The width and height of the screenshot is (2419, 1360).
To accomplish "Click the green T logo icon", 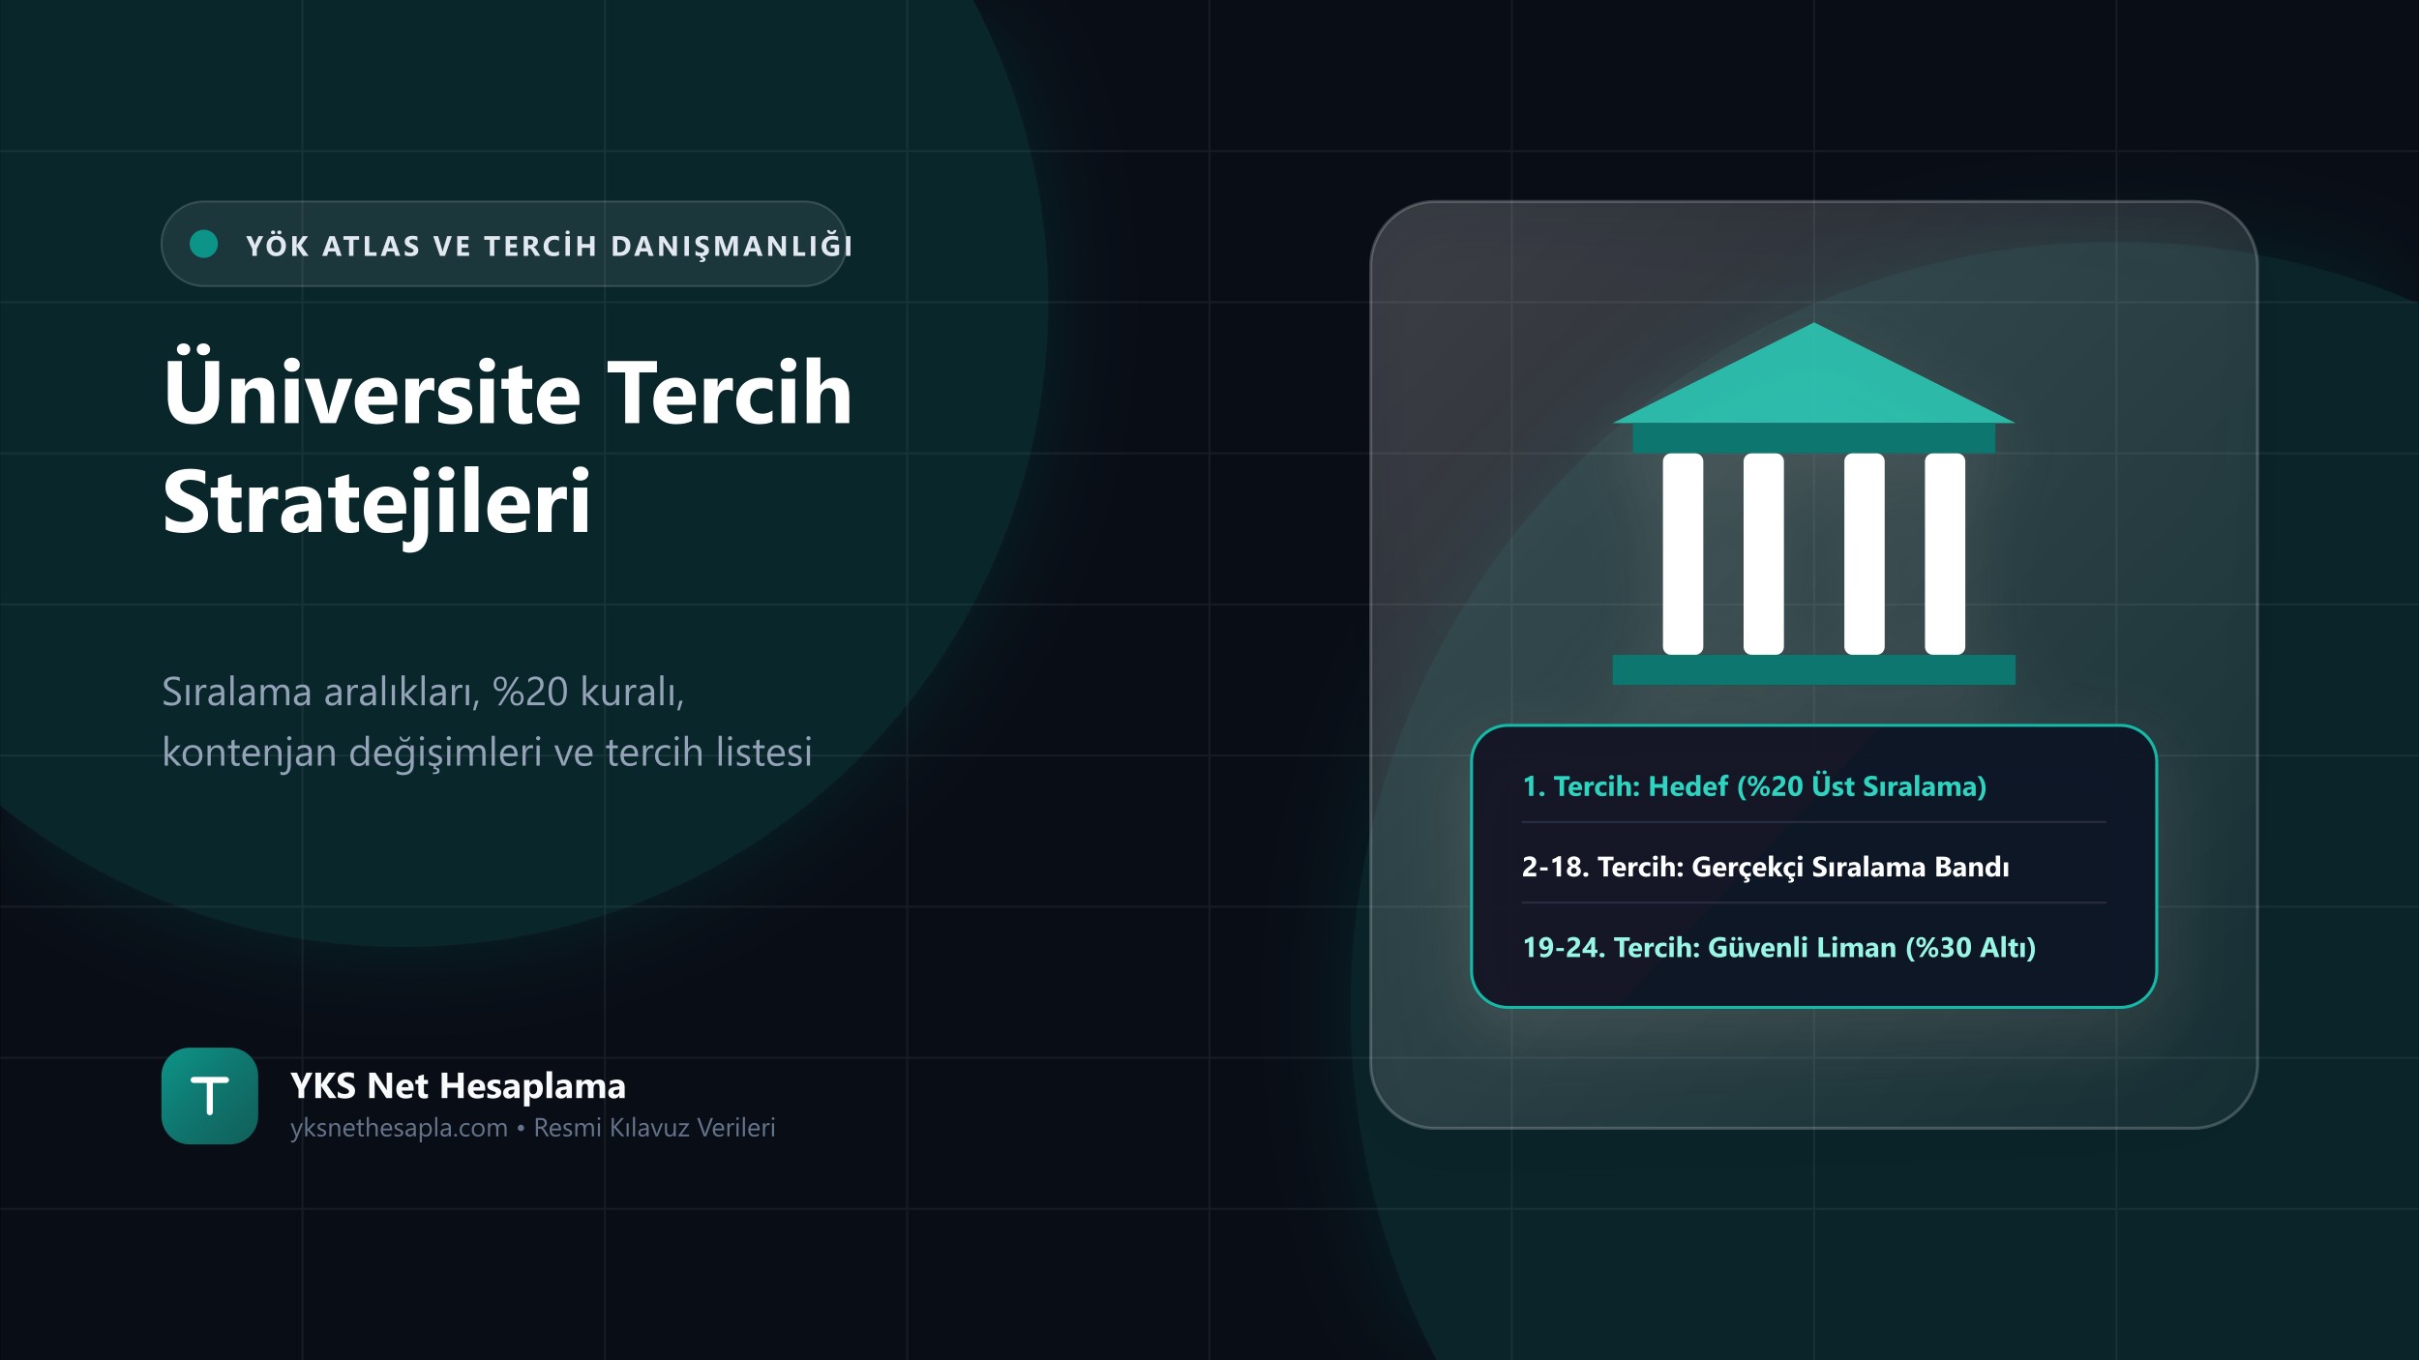I will click(x=210, y=1096).
